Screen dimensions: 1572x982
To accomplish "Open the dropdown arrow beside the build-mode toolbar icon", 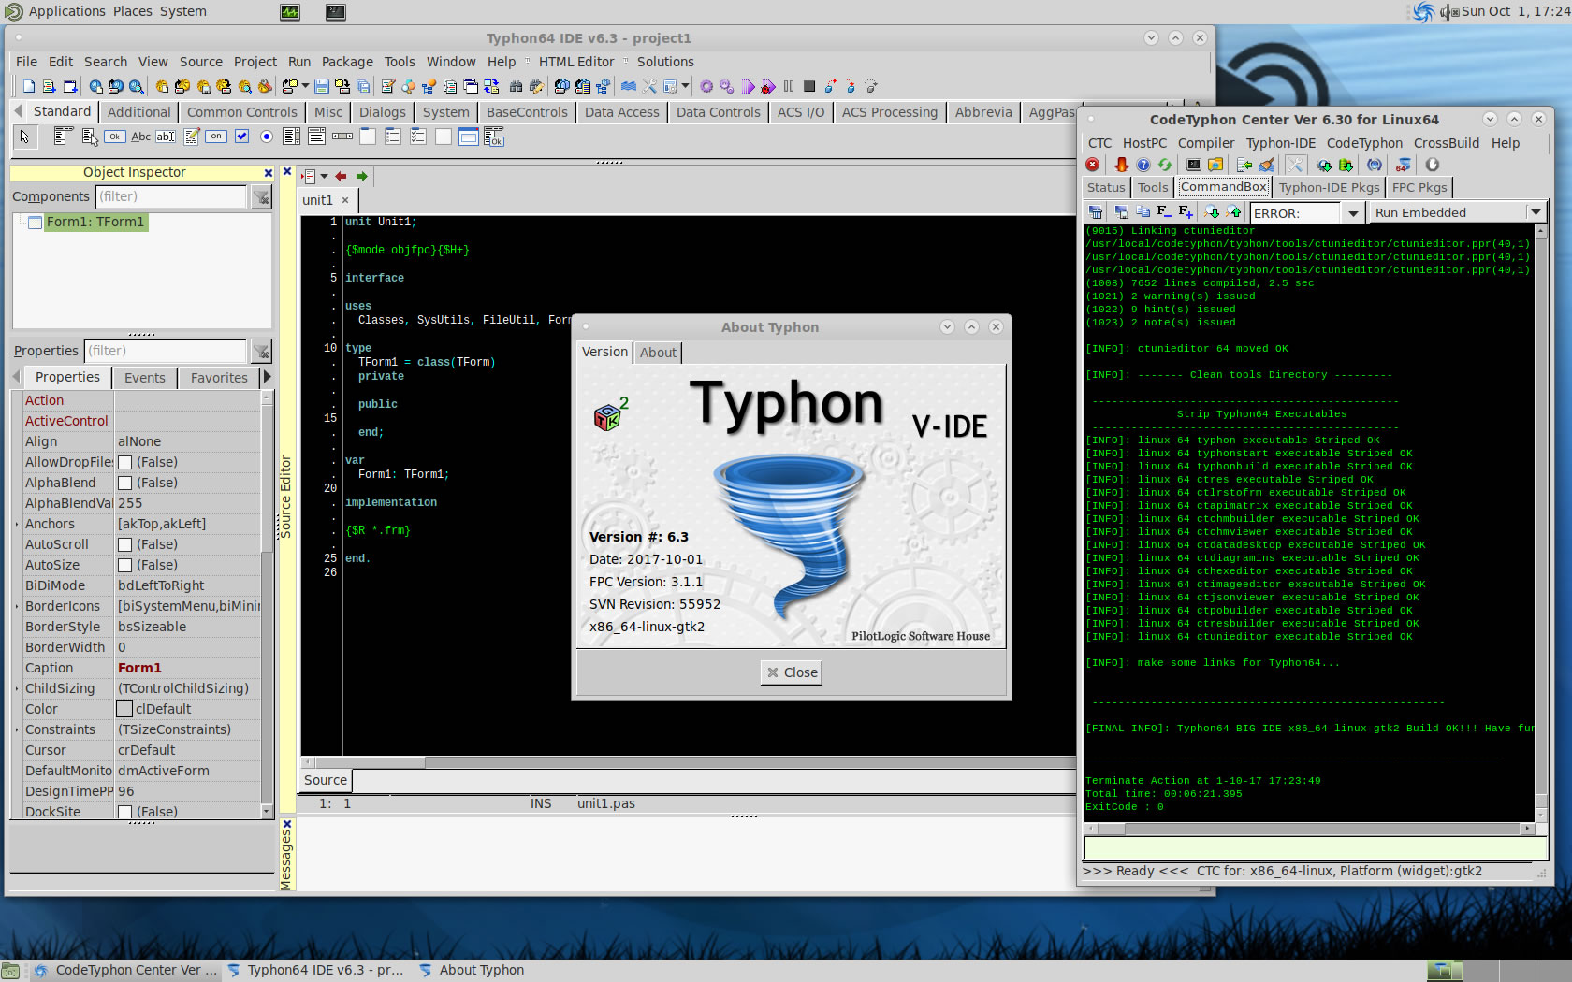I will 685,86.
